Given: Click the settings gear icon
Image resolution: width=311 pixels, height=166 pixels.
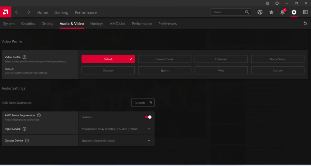Looking at the screenshot, I should [294, 12].
